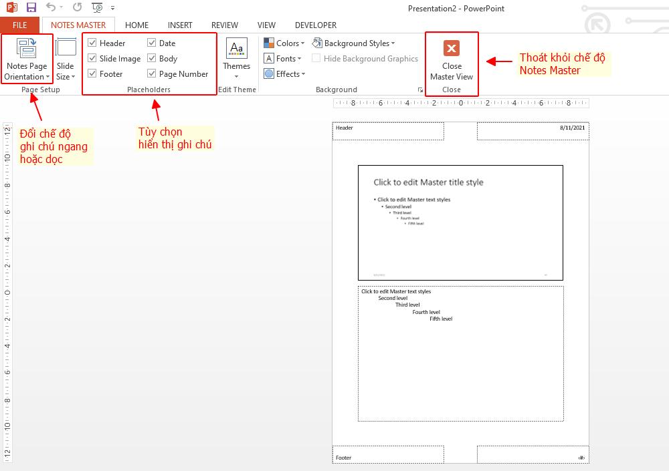669x471 pixels.
Task: Repeat action with the redo icon
Action: click(x=77, y=7)
